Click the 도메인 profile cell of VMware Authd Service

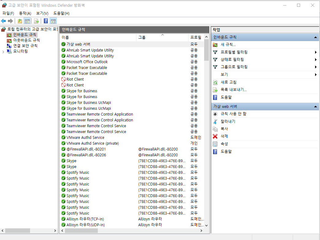tap(196, 138)
